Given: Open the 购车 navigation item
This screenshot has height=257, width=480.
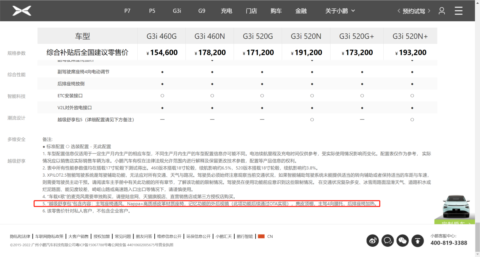Looking at the screenshot, I should (x=276, y=11).
